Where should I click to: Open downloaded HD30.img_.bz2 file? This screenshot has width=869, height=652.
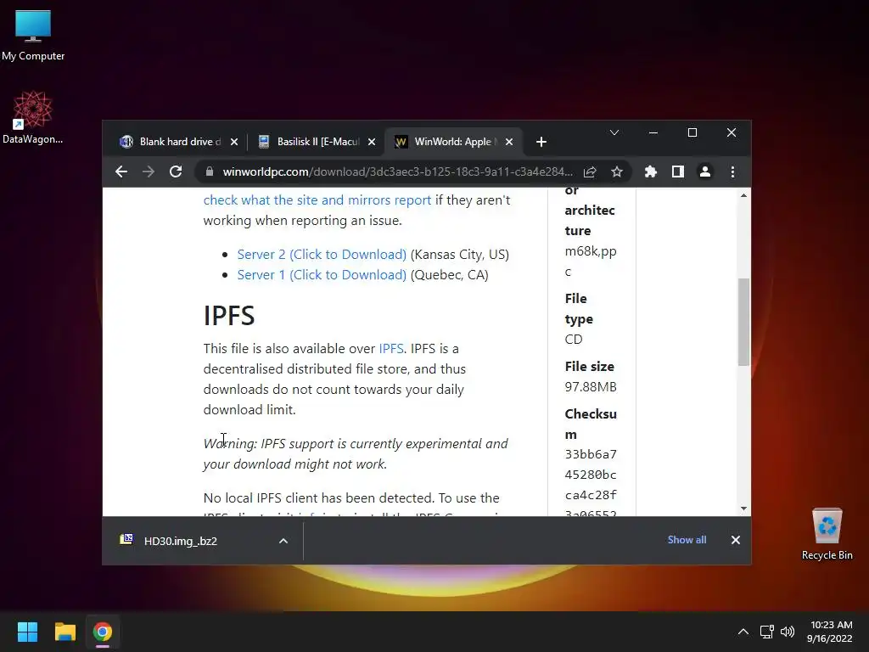(180, 541)
